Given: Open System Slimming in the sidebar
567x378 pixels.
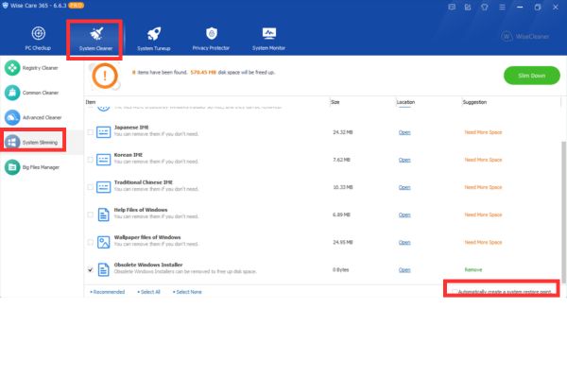Looking at the screenshot, I should point(31,142).
